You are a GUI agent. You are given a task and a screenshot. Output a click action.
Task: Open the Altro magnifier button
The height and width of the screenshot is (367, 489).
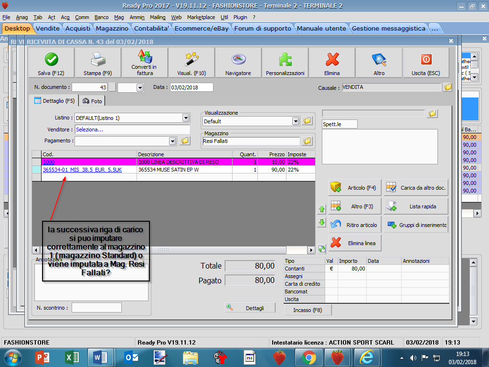[379, 63]
